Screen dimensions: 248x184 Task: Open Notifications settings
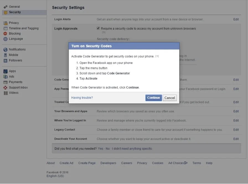coord(17,50)
